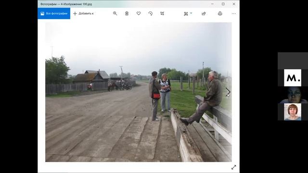Expand the Edit & Create dropdown arrow
The height and width of the screenshot is (173, 308).
(x=191, y=13)
